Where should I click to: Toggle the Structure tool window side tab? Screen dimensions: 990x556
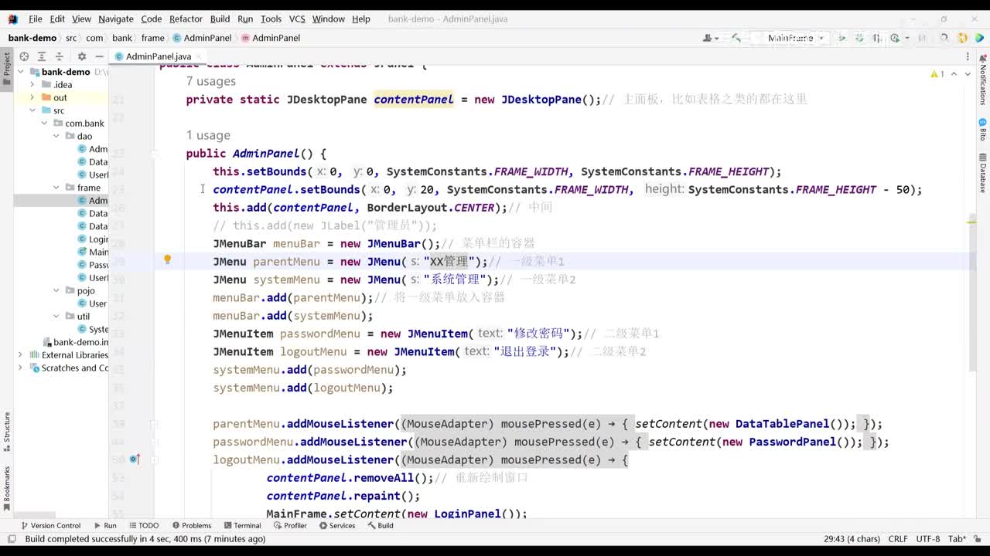(6, 432)
